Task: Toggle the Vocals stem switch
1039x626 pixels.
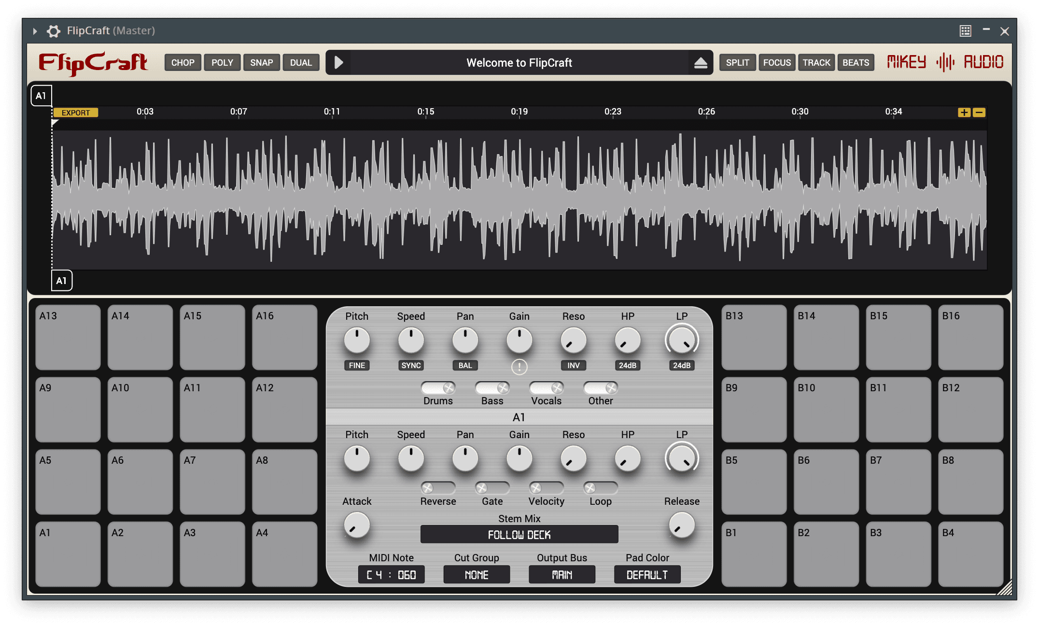Action: click(x=547, y=388)
